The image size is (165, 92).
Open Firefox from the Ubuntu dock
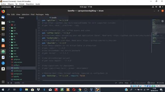pyautogui.click(x=3, y=11)
